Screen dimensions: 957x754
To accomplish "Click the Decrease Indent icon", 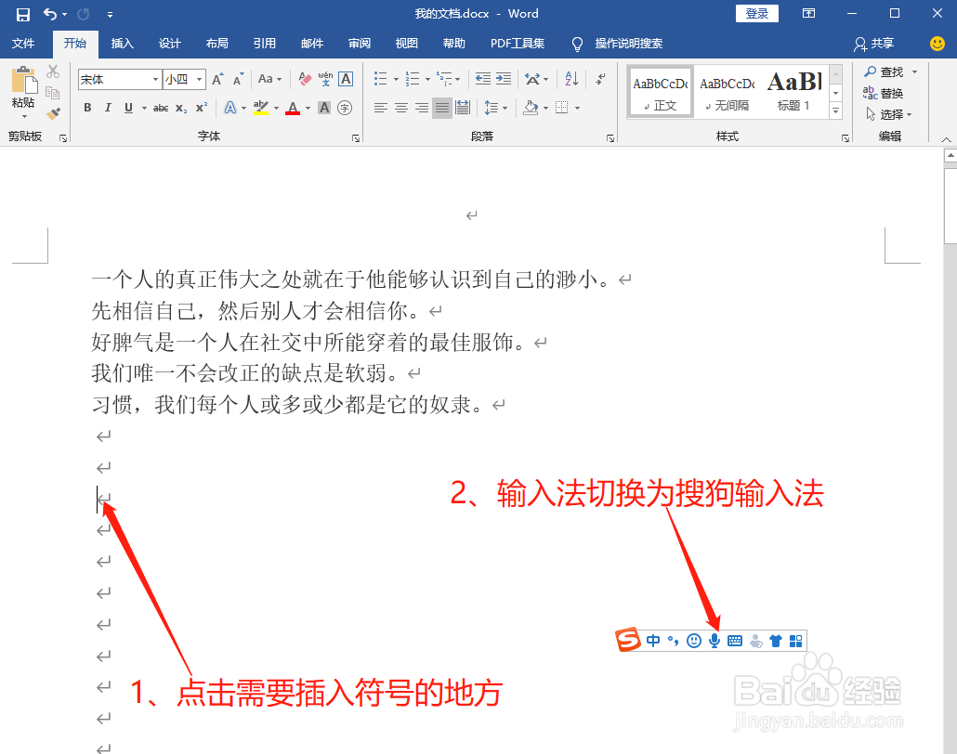I will pos(485,78).
